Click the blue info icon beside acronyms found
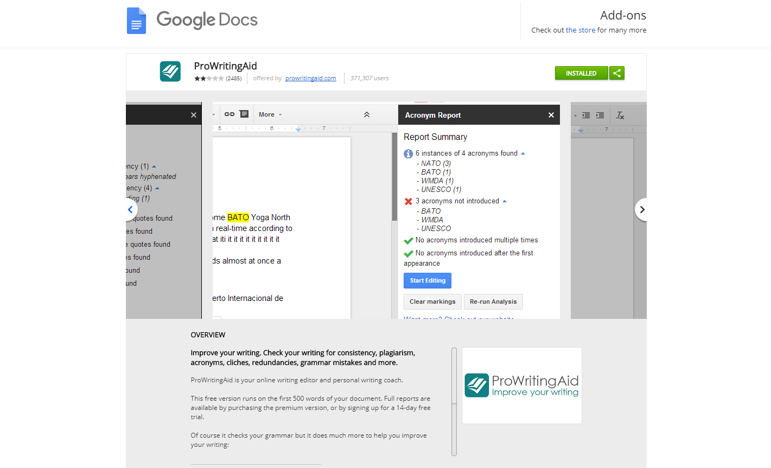Image resolution: width=771 pixels, height=468 pixels. [x=409, y=154]
